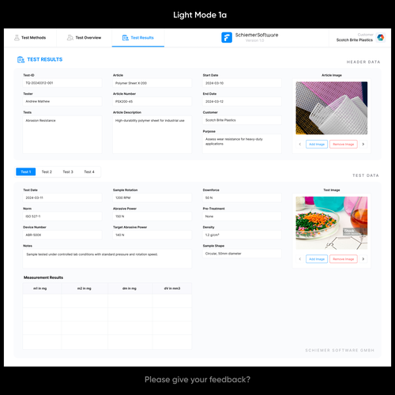This screenshot has width=395, height=395.
Task: Click the Purpose text area
Action: pyautogui.click(x=242, y=144)
